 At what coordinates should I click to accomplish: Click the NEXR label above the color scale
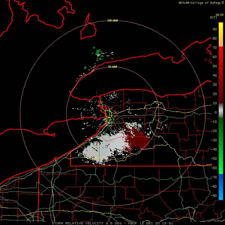click(220, 15)
